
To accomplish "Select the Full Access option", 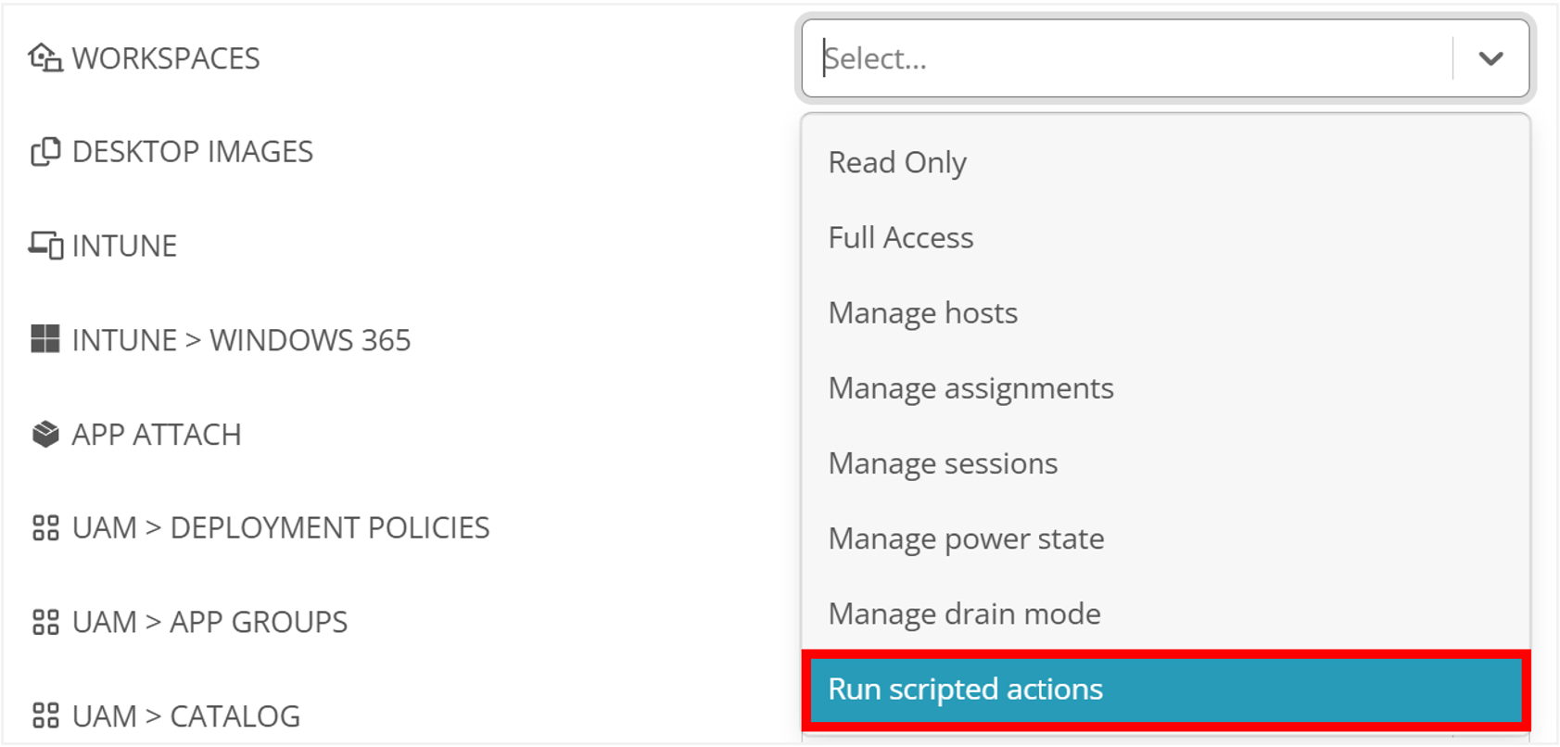I will pyautogui.click(x=900, y=237).
